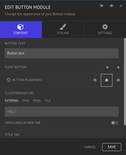Choose the Email link type
This screenshot has width=126, height=155.
[x=37, y=100]
